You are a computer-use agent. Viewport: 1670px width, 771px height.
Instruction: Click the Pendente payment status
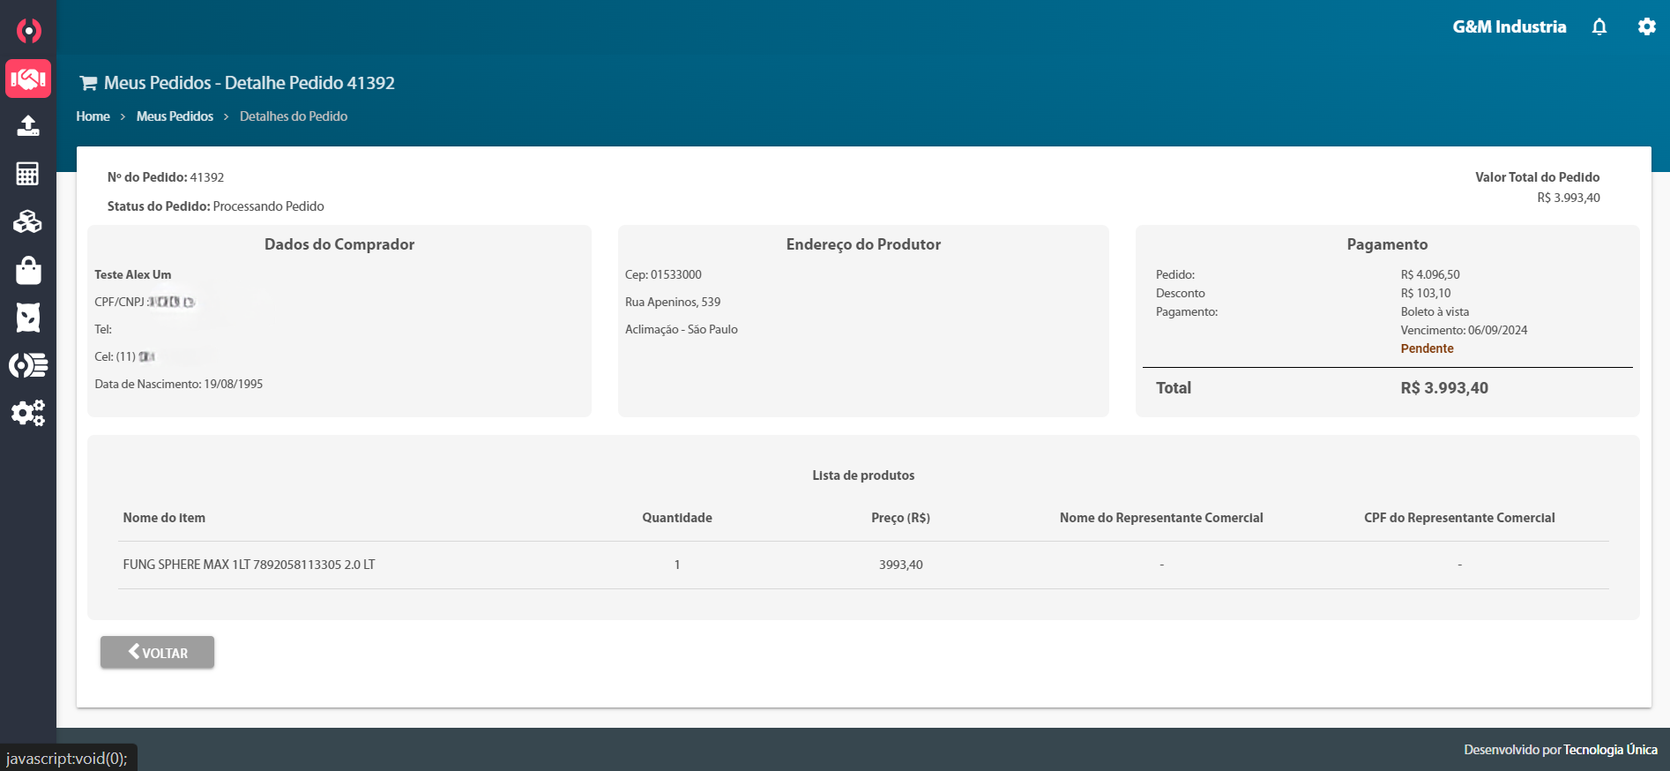click(1427, 348)
